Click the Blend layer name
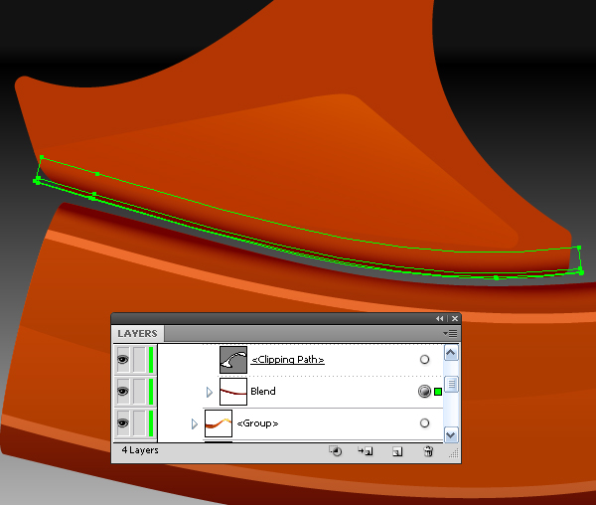Screen dimensions: 596x505 click(x=263, y=392)
